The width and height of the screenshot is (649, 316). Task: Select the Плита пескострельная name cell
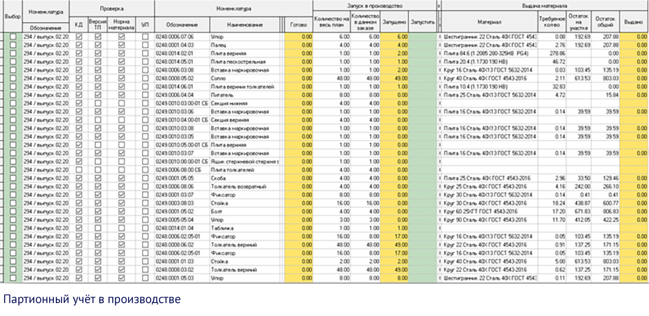(245, 62)
